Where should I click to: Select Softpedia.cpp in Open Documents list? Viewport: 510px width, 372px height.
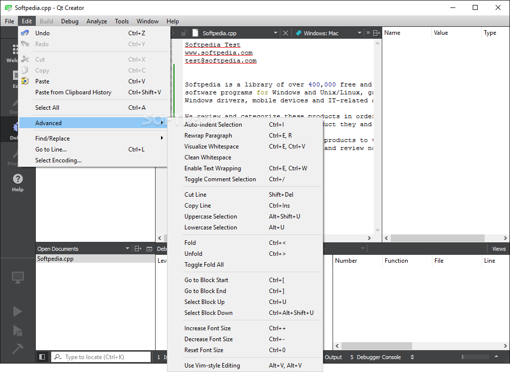95,259
